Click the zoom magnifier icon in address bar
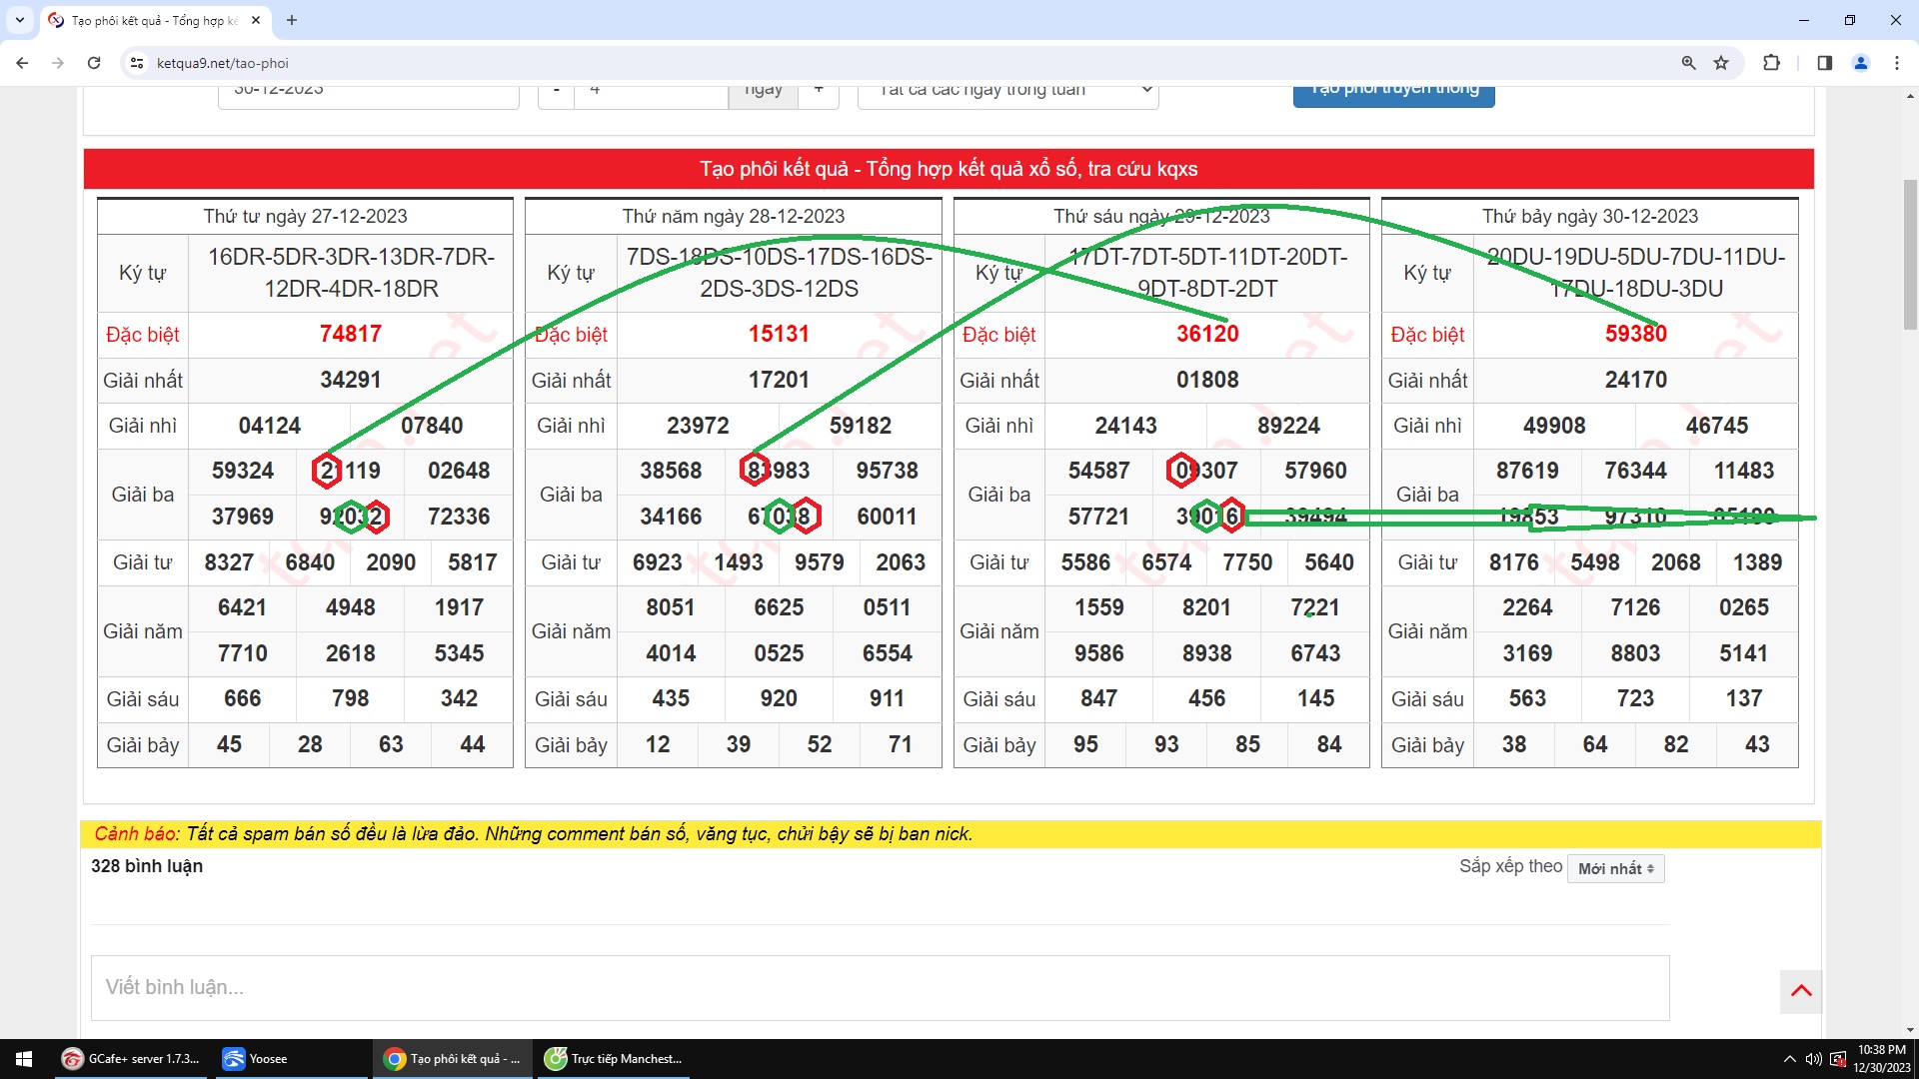1919x1079 pixels. pyautogui.click(x=1688, y=63)
